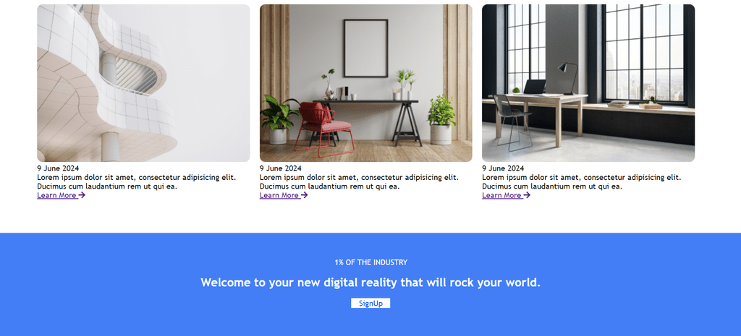Viewport: 741px width, 336px height.
Task: Click the arrow icon under the third card
Action: [527, 195]
